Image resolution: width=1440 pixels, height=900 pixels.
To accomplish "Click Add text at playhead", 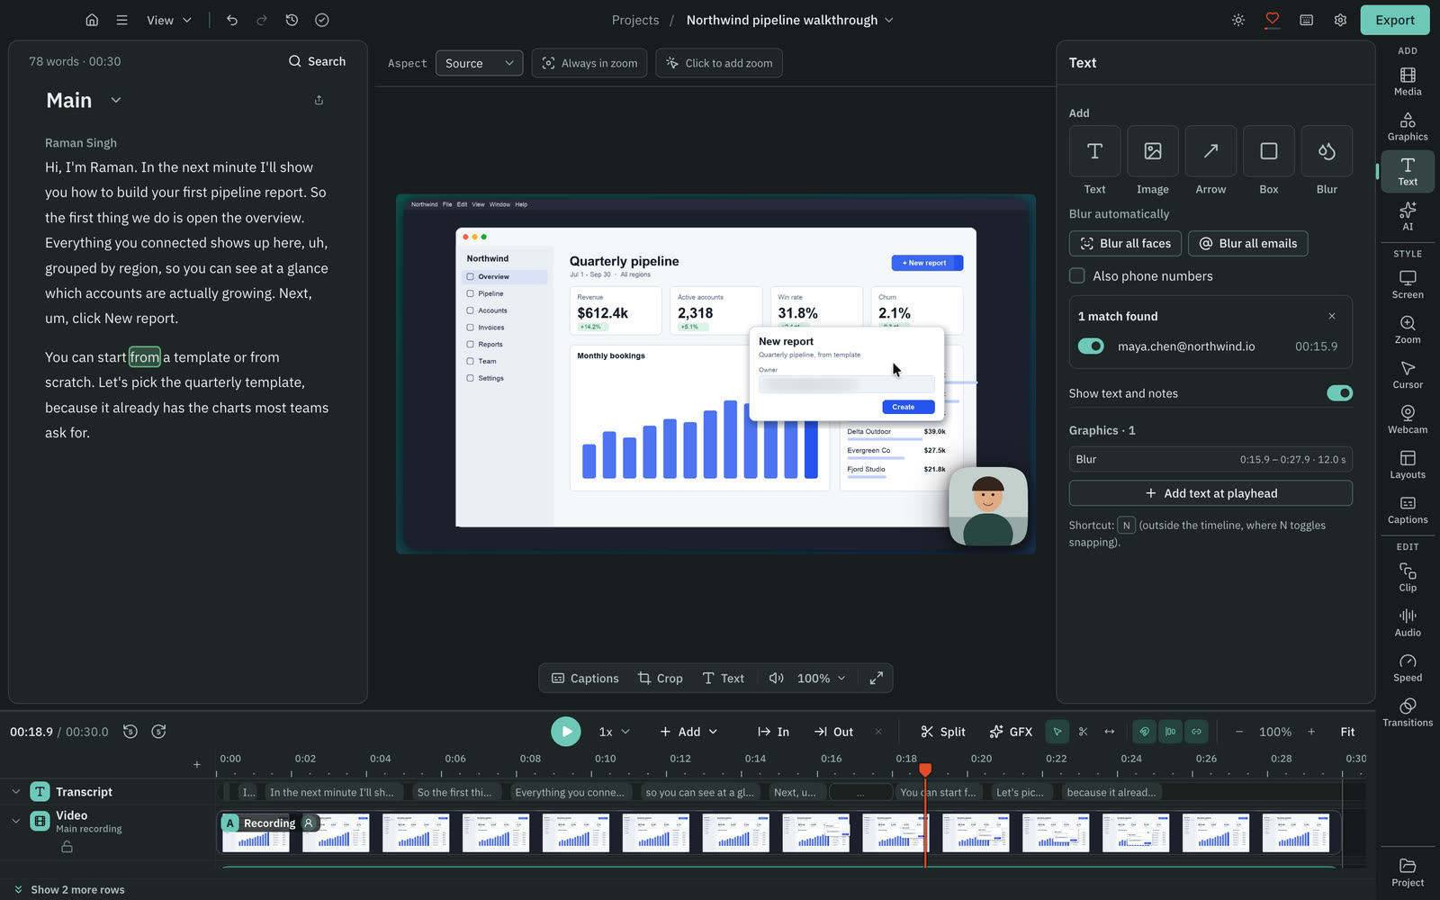I will point(1210,493).
